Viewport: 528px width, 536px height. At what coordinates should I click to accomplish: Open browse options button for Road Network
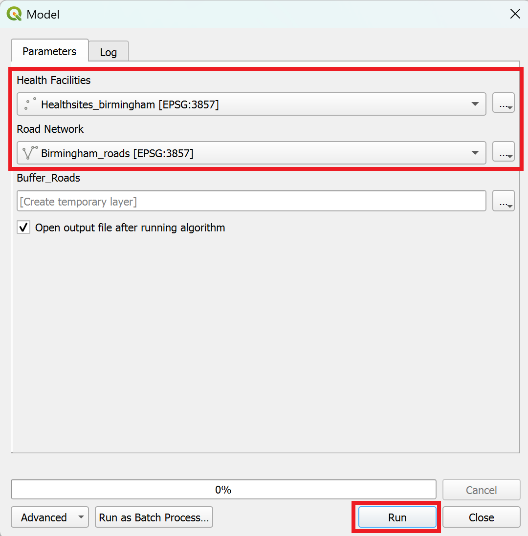[503, 153]
